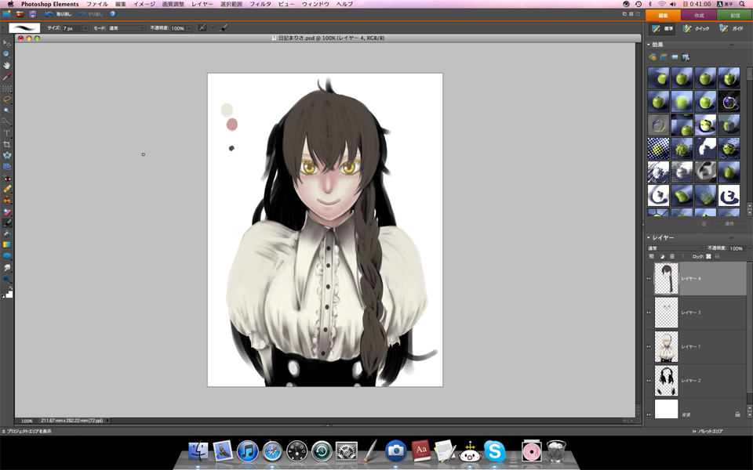Select the Sponge tool
Screen dimensions: 753x470
click(x=7, y=279)
